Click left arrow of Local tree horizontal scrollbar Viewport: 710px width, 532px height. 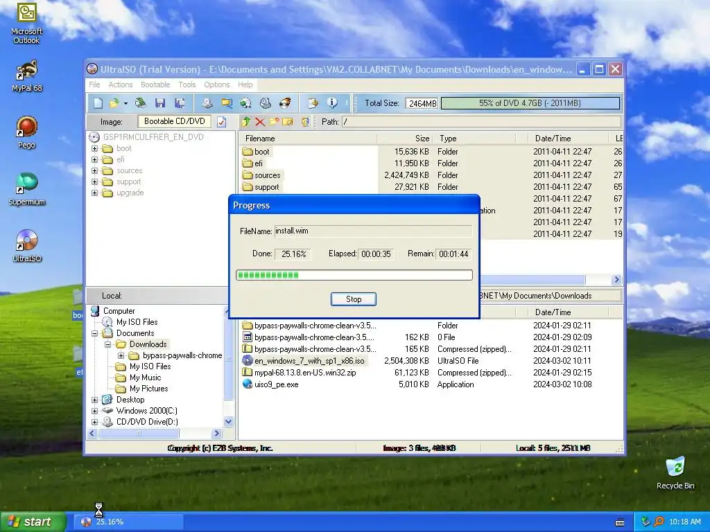point(92,434)
